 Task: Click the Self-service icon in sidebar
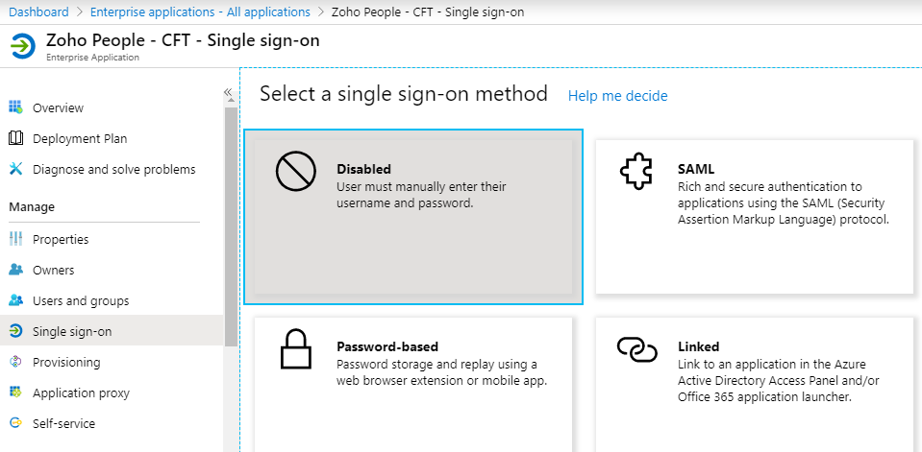tap(16, 423)
